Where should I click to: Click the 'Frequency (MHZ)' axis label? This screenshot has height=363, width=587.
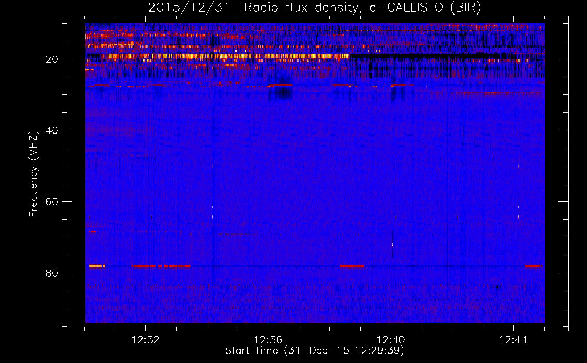(33, 174)
